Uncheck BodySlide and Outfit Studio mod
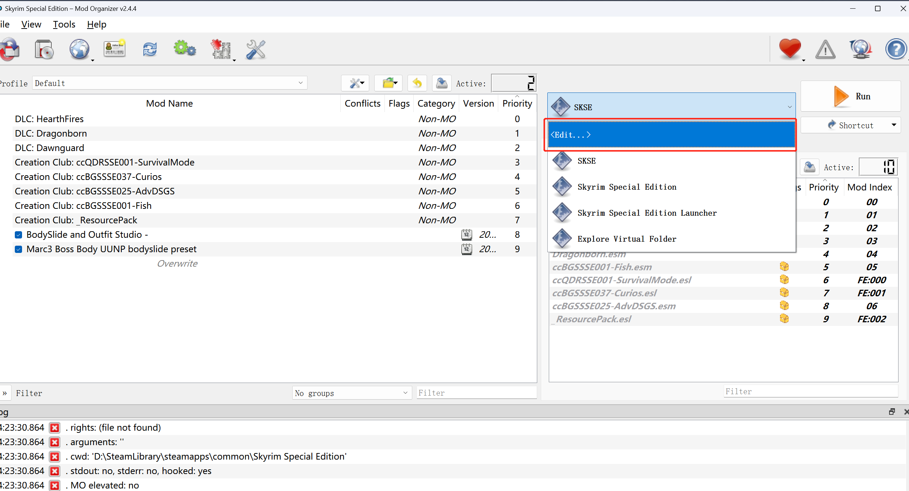The width and height of the screenshot is (909, 491). point(19,235)
